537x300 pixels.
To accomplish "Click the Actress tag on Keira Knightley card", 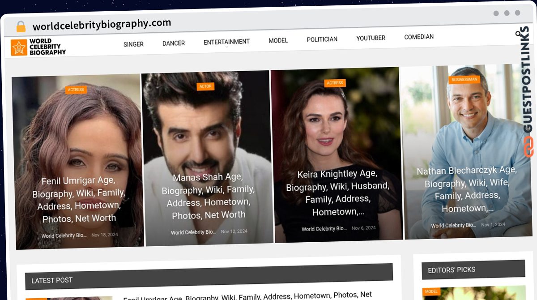I will click(335, 83).
